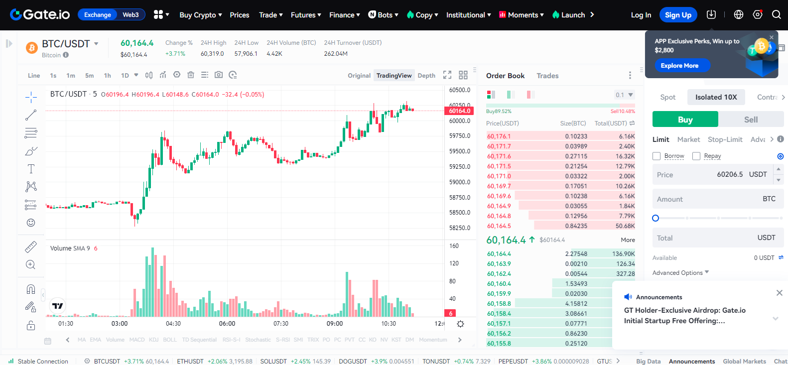The height and width of the screenshot is (365, 788).
Task: Open the indicators icon in chart toolbar
Action: [163, 75]
